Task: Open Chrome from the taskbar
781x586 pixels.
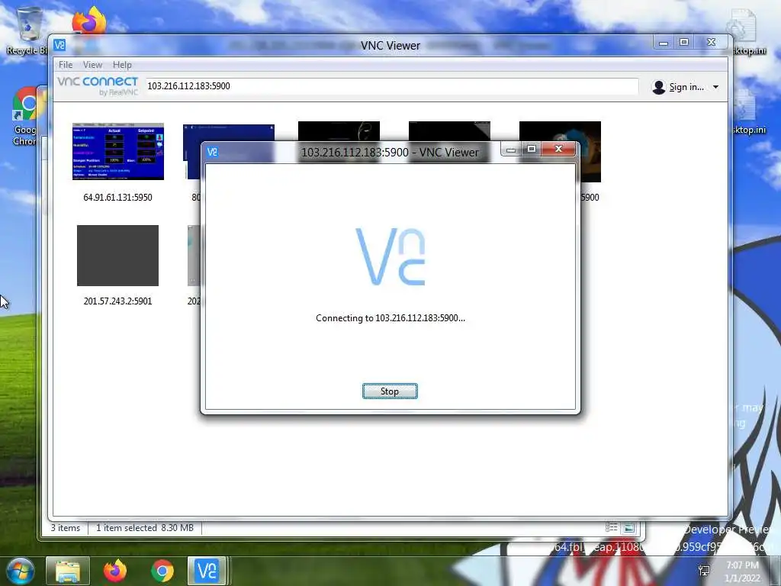Action: click(162, 571)
